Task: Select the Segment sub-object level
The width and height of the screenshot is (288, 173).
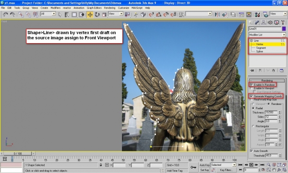Action: 261,48
